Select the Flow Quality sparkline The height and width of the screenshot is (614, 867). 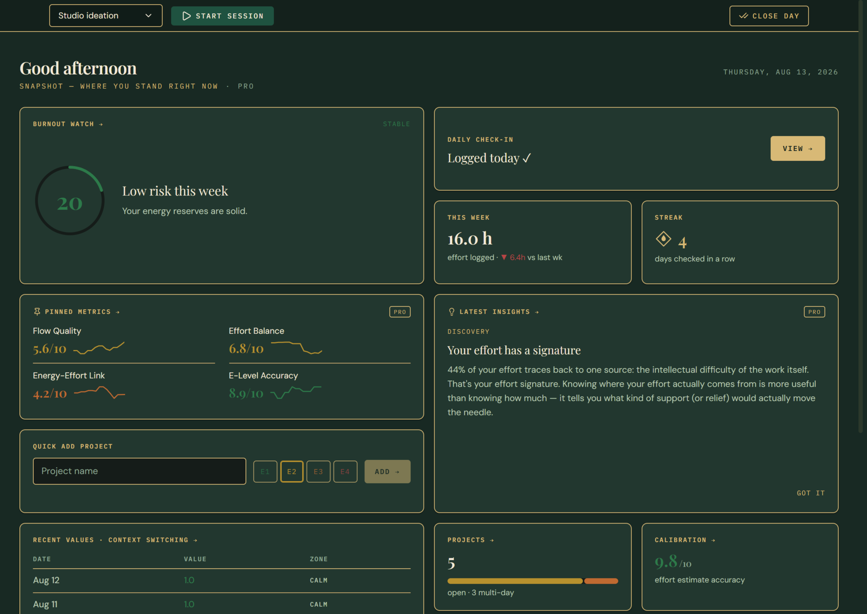click(99, 348)
